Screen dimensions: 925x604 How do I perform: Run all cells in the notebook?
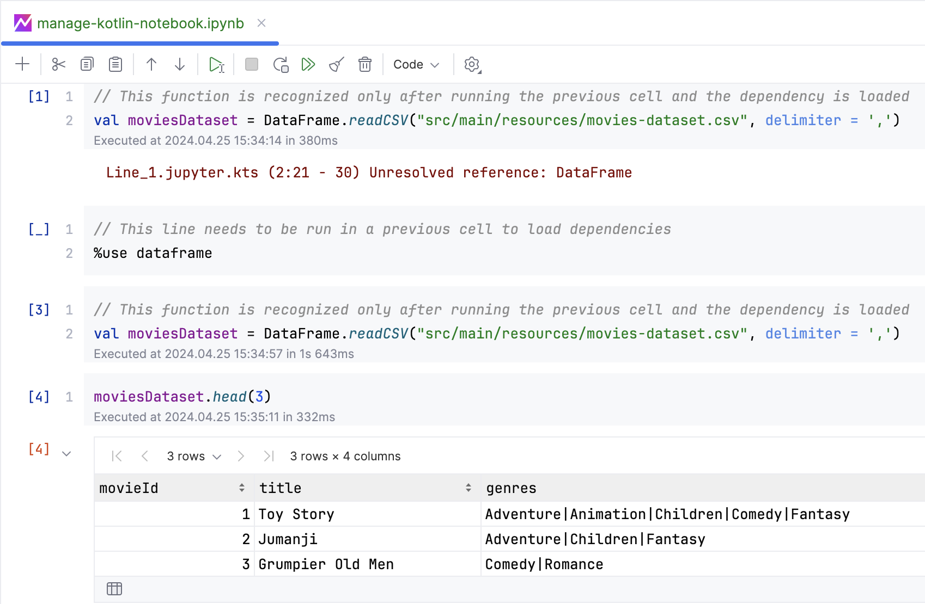308,64
